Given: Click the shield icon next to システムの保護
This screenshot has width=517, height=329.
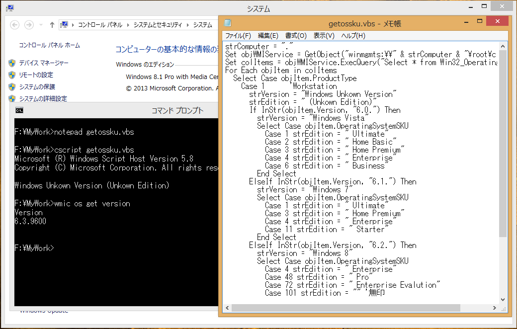Looking at the screenshot, I should 12,86.
